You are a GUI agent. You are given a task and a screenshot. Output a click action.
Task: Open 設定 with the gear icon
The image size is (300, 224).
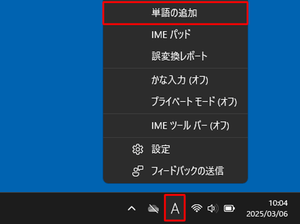175,150
